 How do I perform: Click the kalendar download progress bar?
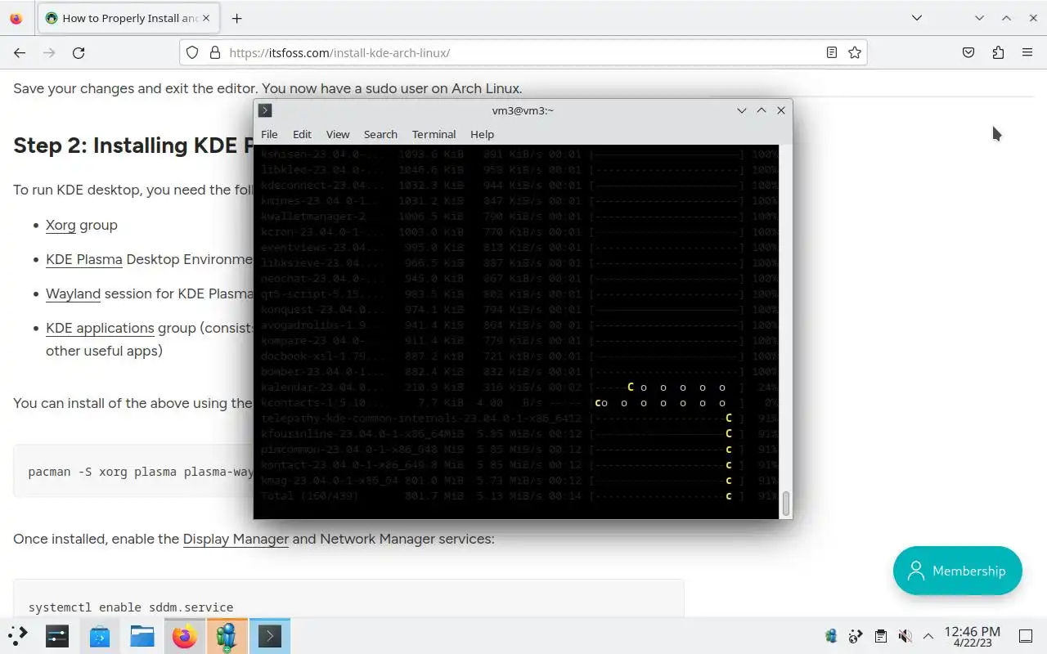(x=667, y=387)
